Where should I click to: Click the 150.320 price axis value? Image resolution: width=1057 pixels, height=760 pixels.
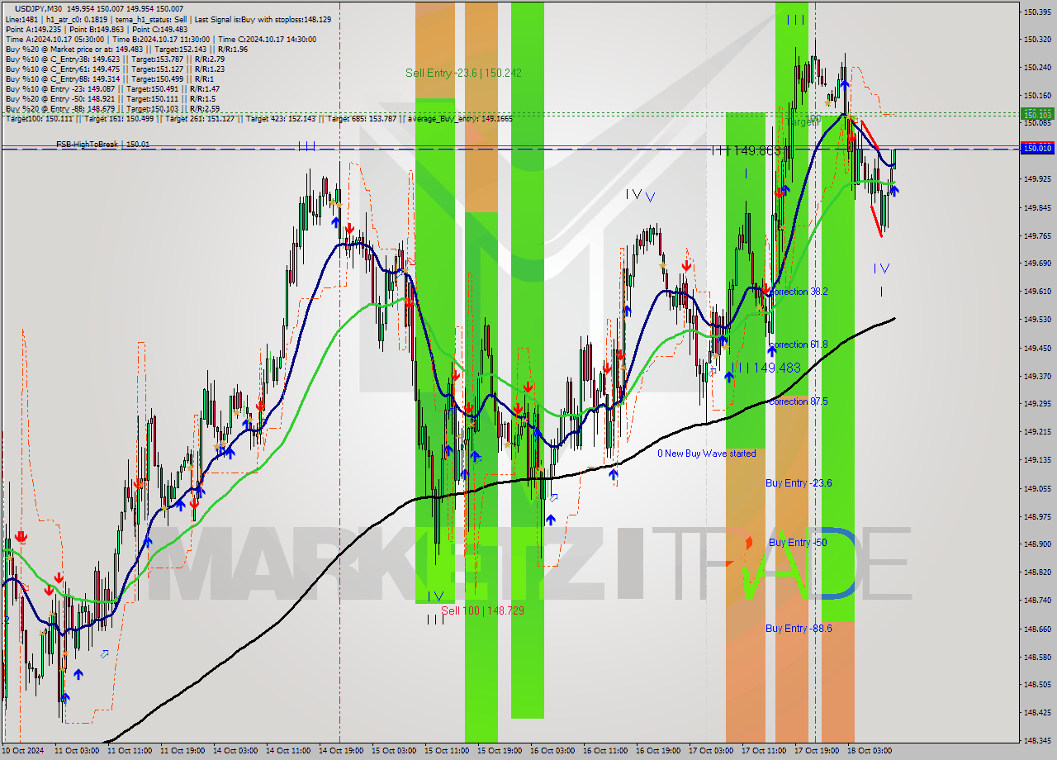click(1037, 39)
